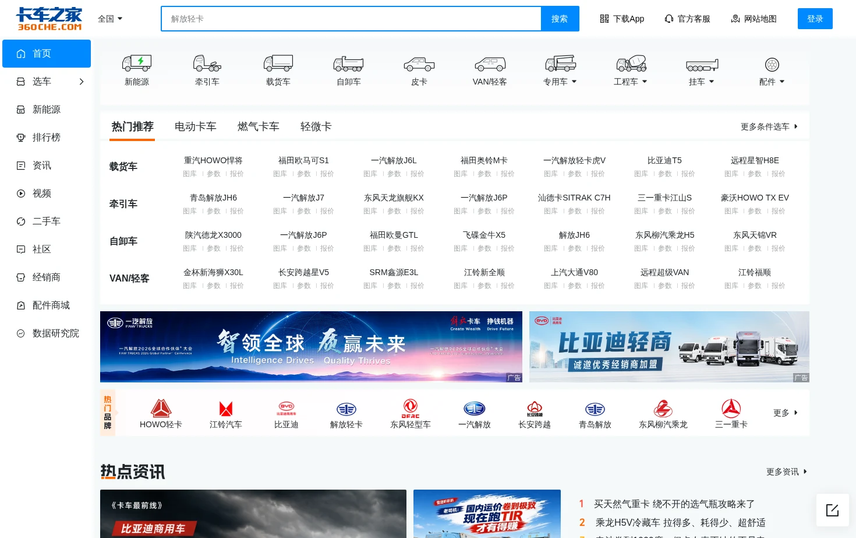Screen dimensions: 856x538
Task: Expand the 配件 dropdown arrow
Action: 782,82
